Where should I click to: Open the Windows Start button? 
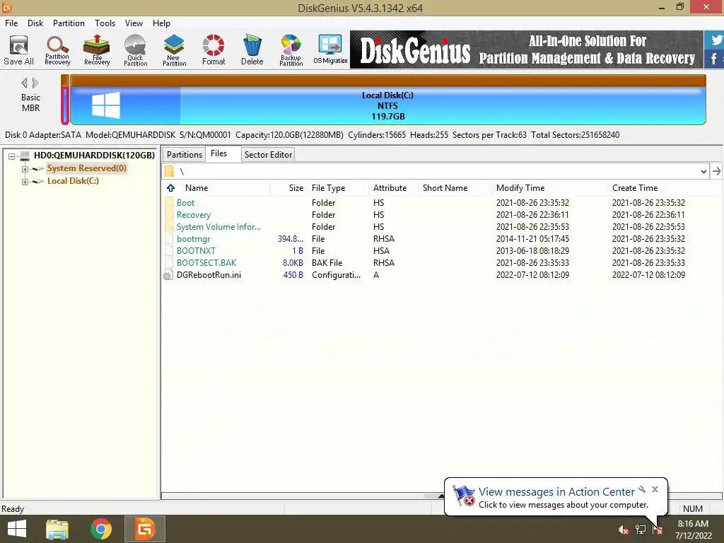17,529
